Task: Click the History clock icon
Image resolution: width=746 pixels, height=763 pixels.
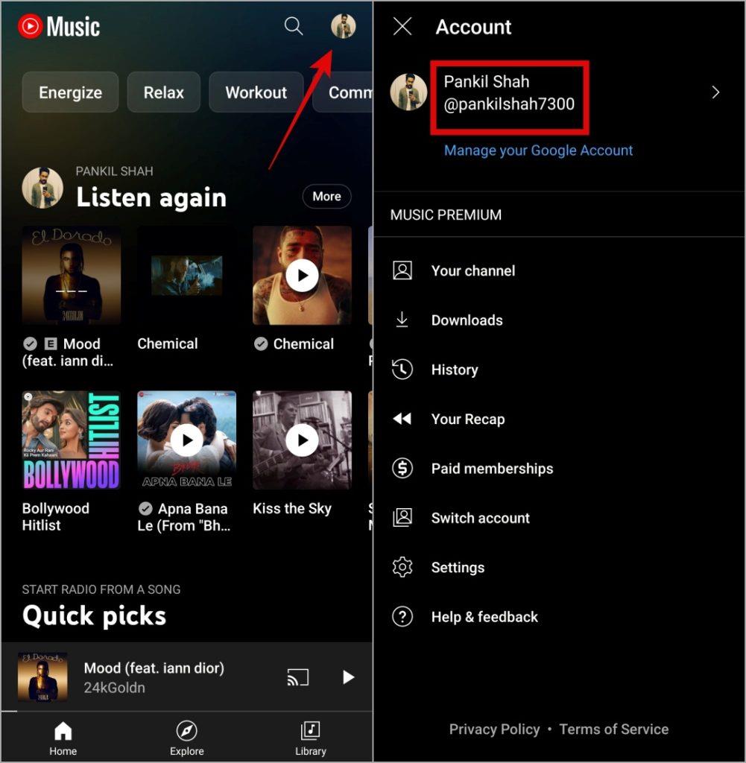Action: [402, 370]
